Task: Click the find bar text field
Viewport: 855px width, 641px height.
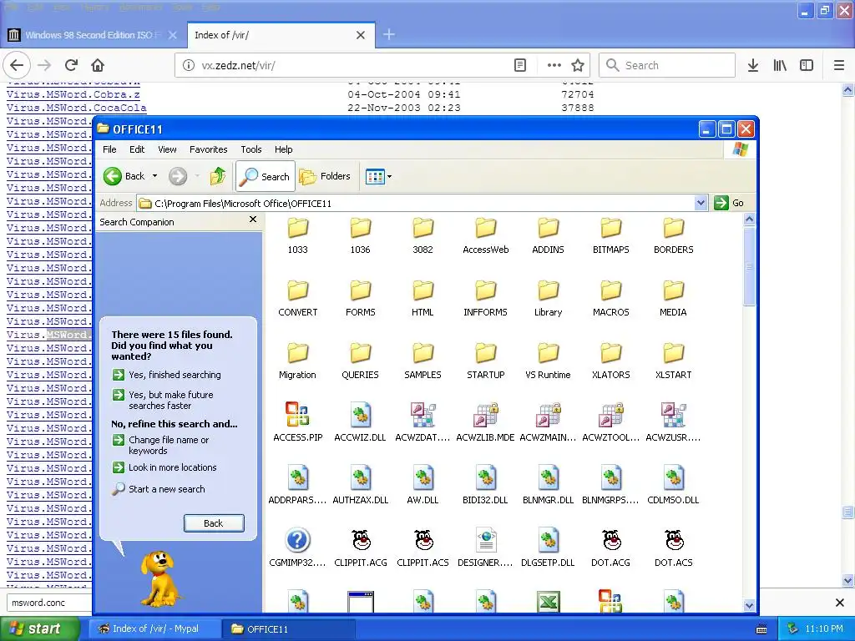Action: point(49,603)
